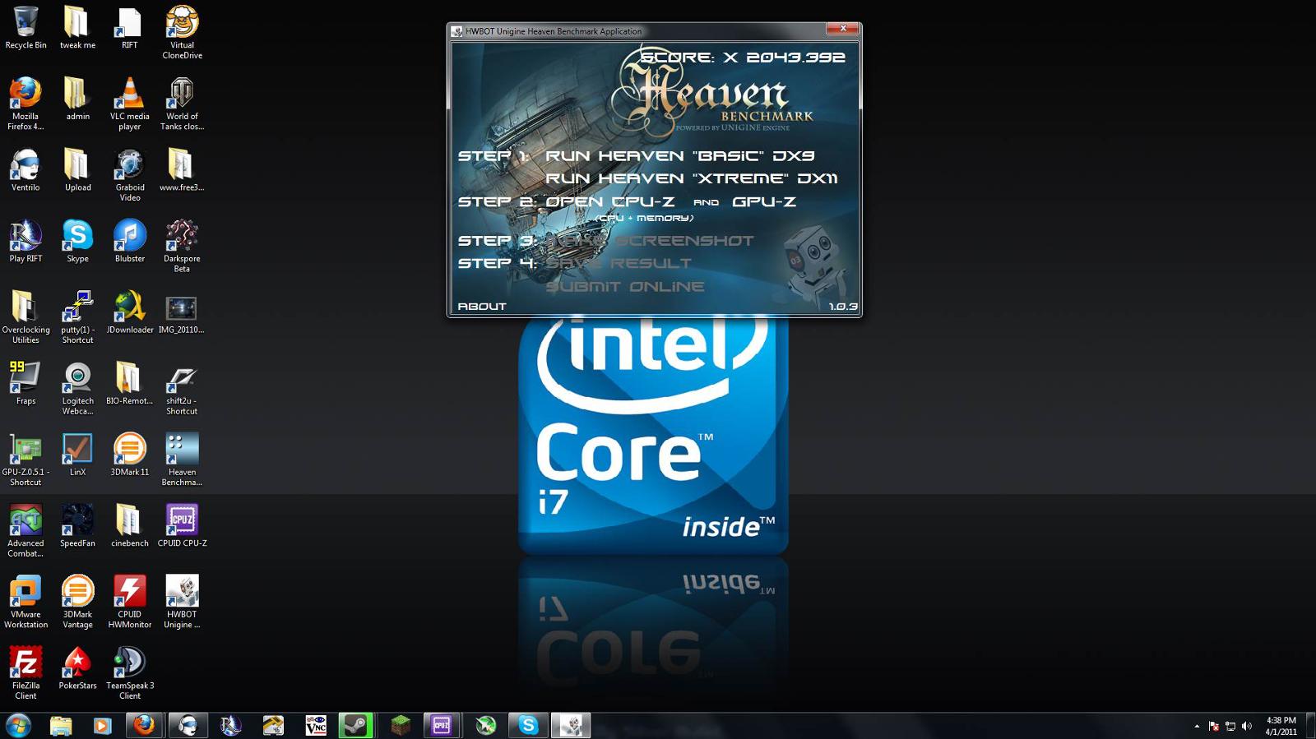Select the Fraps desktop icon
Image resolution: width=1316 pixels, height=739 pixels.
pos(25,384)
